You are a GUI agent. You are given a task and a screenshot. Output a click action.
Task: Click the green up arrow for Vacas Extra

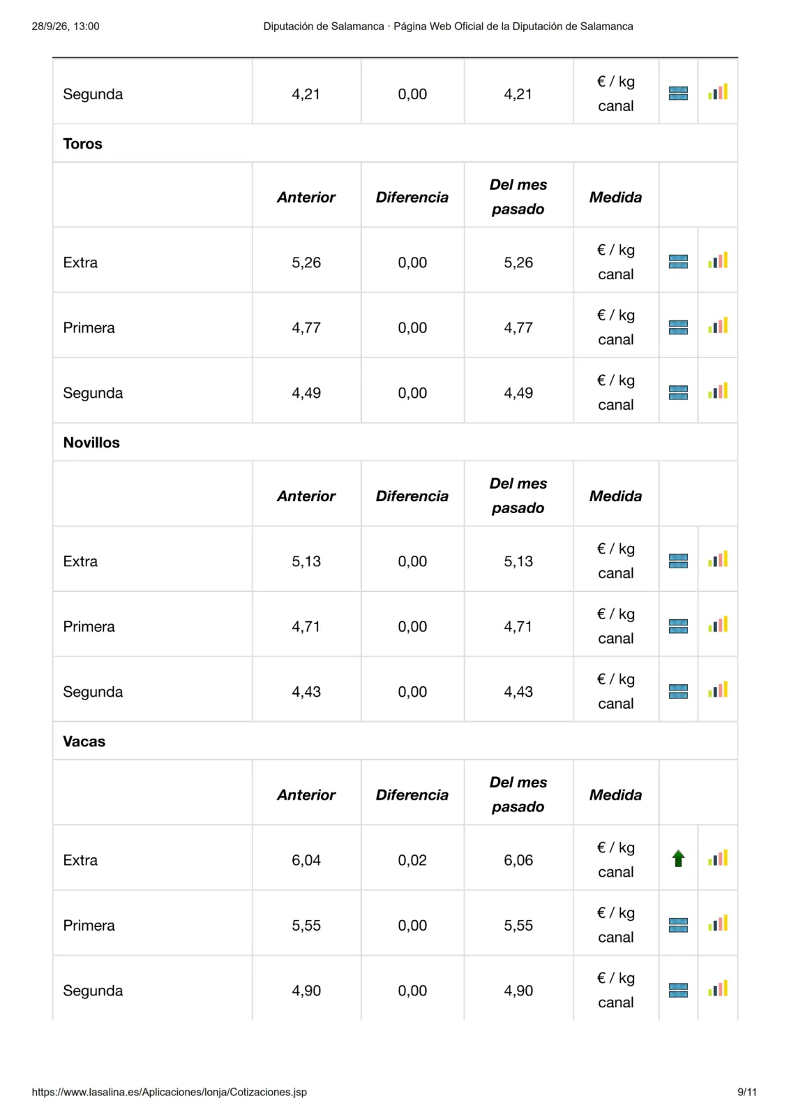(678, 859)
